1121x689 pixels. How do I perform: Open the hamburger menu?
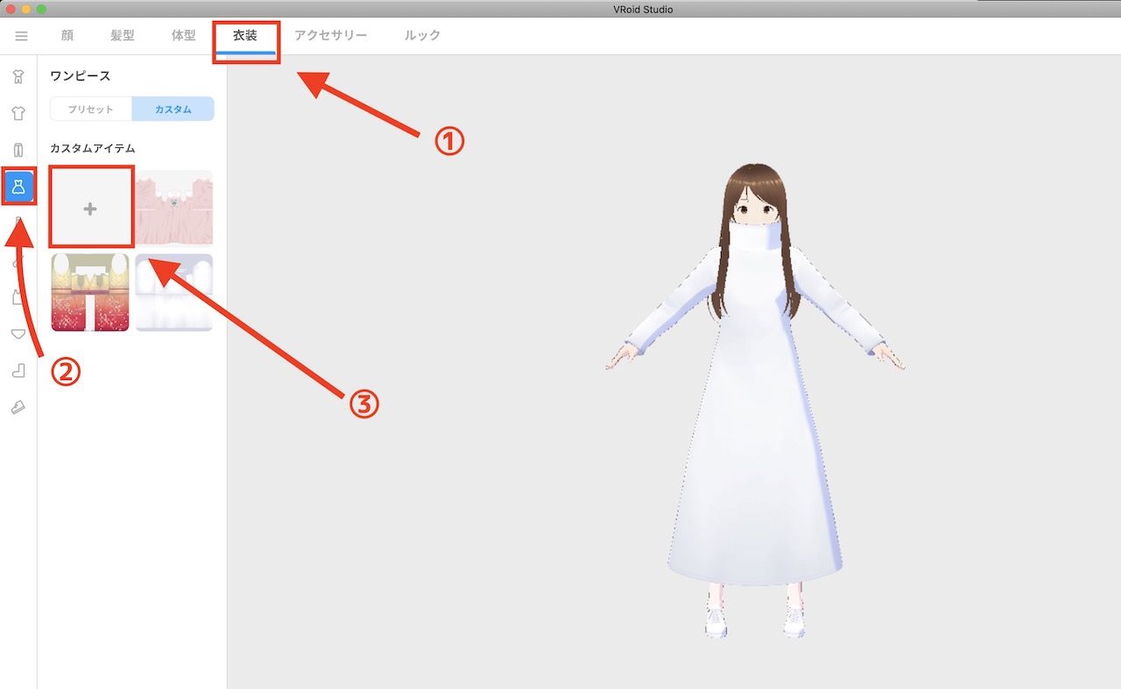click(x=21, y=36)
